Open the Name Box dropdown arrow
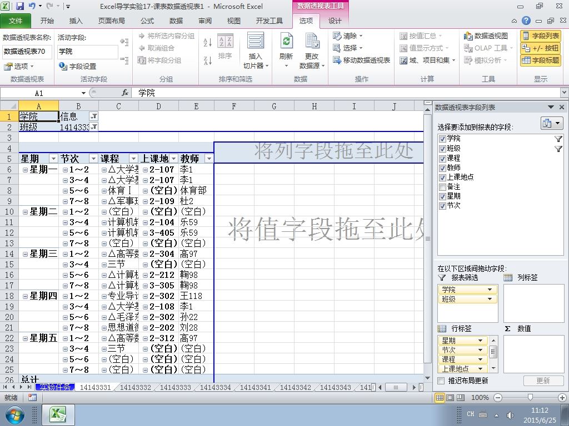The height and width of the screenshot is (426, 569). pyautogui.click(x=83, y=93)
